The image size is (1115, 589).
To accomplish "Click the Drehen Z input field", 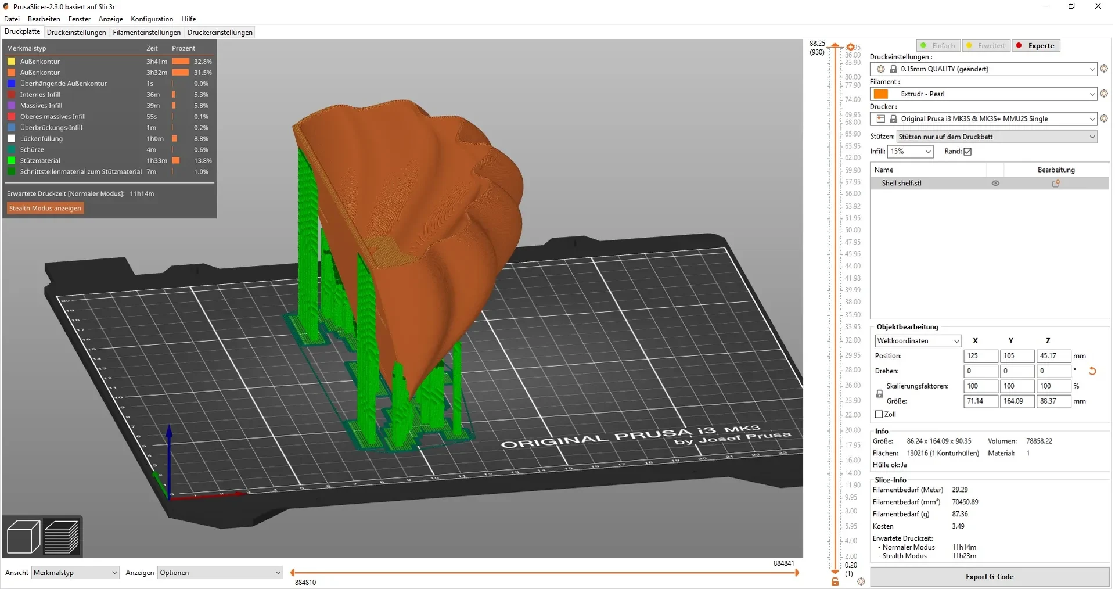I will click(x=1053, y=371).
